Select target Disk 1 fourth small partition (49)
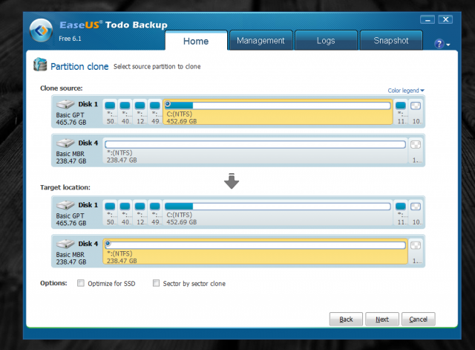The height and width of the screenshot is (350, 475). pyautogui.click(x=155, y=213)
